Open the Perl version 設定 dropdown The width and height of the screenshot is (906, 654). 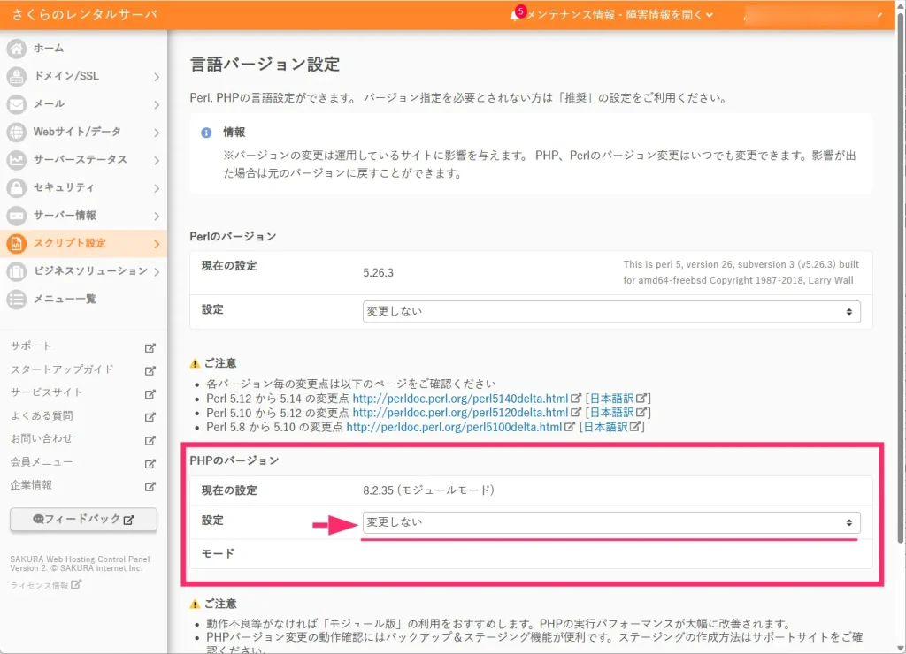point(611,312)
